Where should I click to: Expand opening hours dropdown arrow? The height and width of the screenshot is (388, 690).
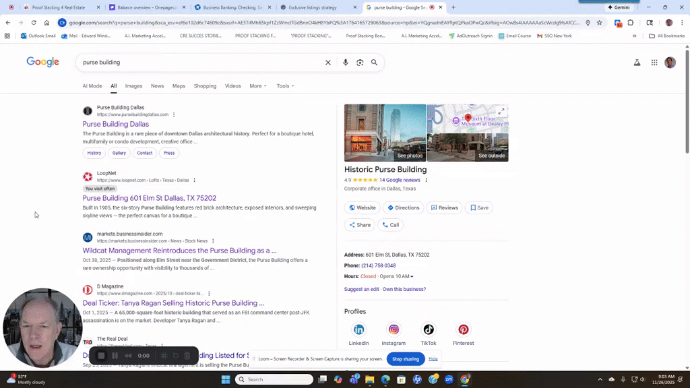tap(412, 277)
